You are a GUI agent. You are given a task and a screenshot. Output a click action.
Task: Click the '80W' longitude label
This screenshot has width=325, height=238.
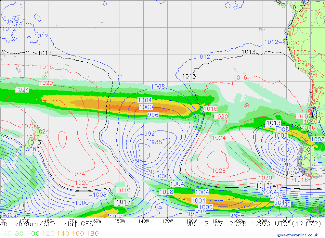[x=287, y=221]
